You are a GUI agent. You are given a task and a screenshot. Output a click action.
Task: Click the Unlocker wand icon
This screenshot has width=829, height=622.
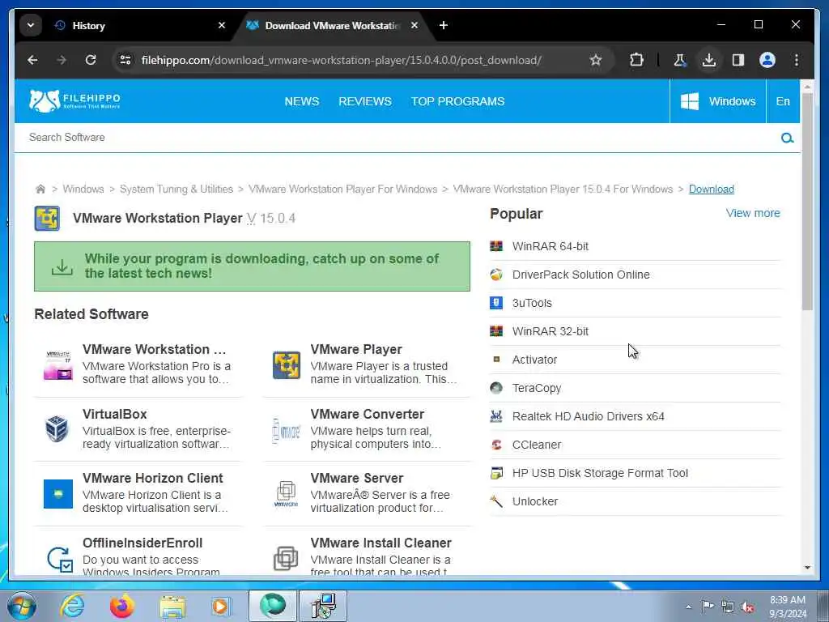(496, 501)
